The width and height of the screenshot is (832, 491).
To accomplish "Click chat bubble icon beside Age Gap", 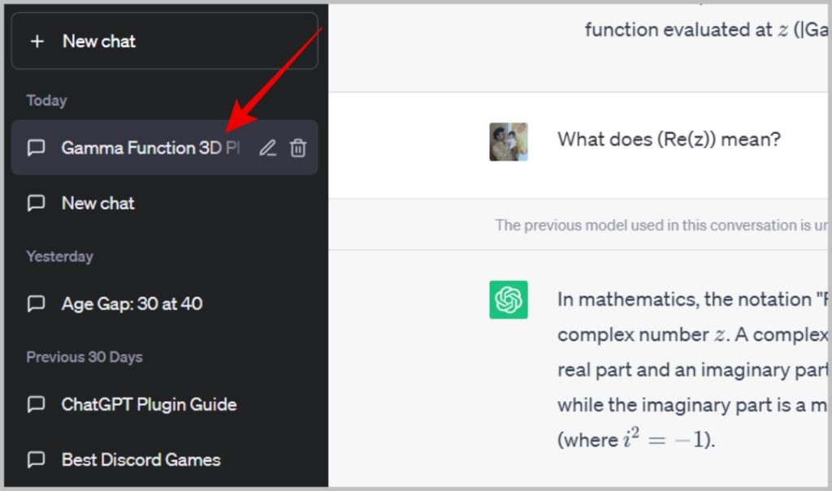I will point(36,304).
